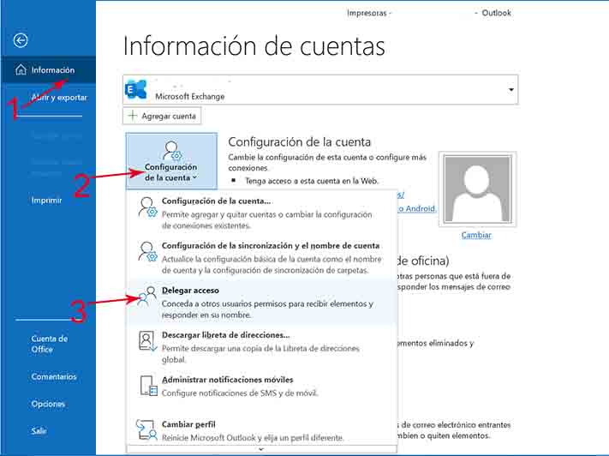This screenshot has width=609, height=456.
Task: Click icon beside Configuración de la cuenta... entry
Action: click(x=147, y=207)
